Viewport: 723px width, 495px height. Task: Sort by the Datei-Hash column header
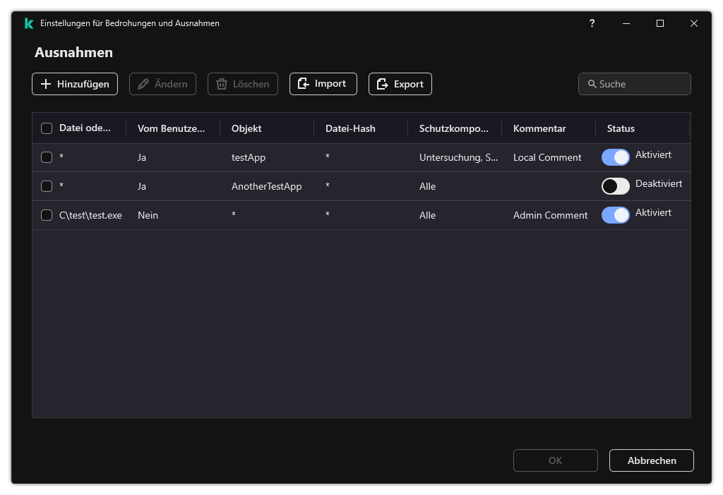[350, 128]
